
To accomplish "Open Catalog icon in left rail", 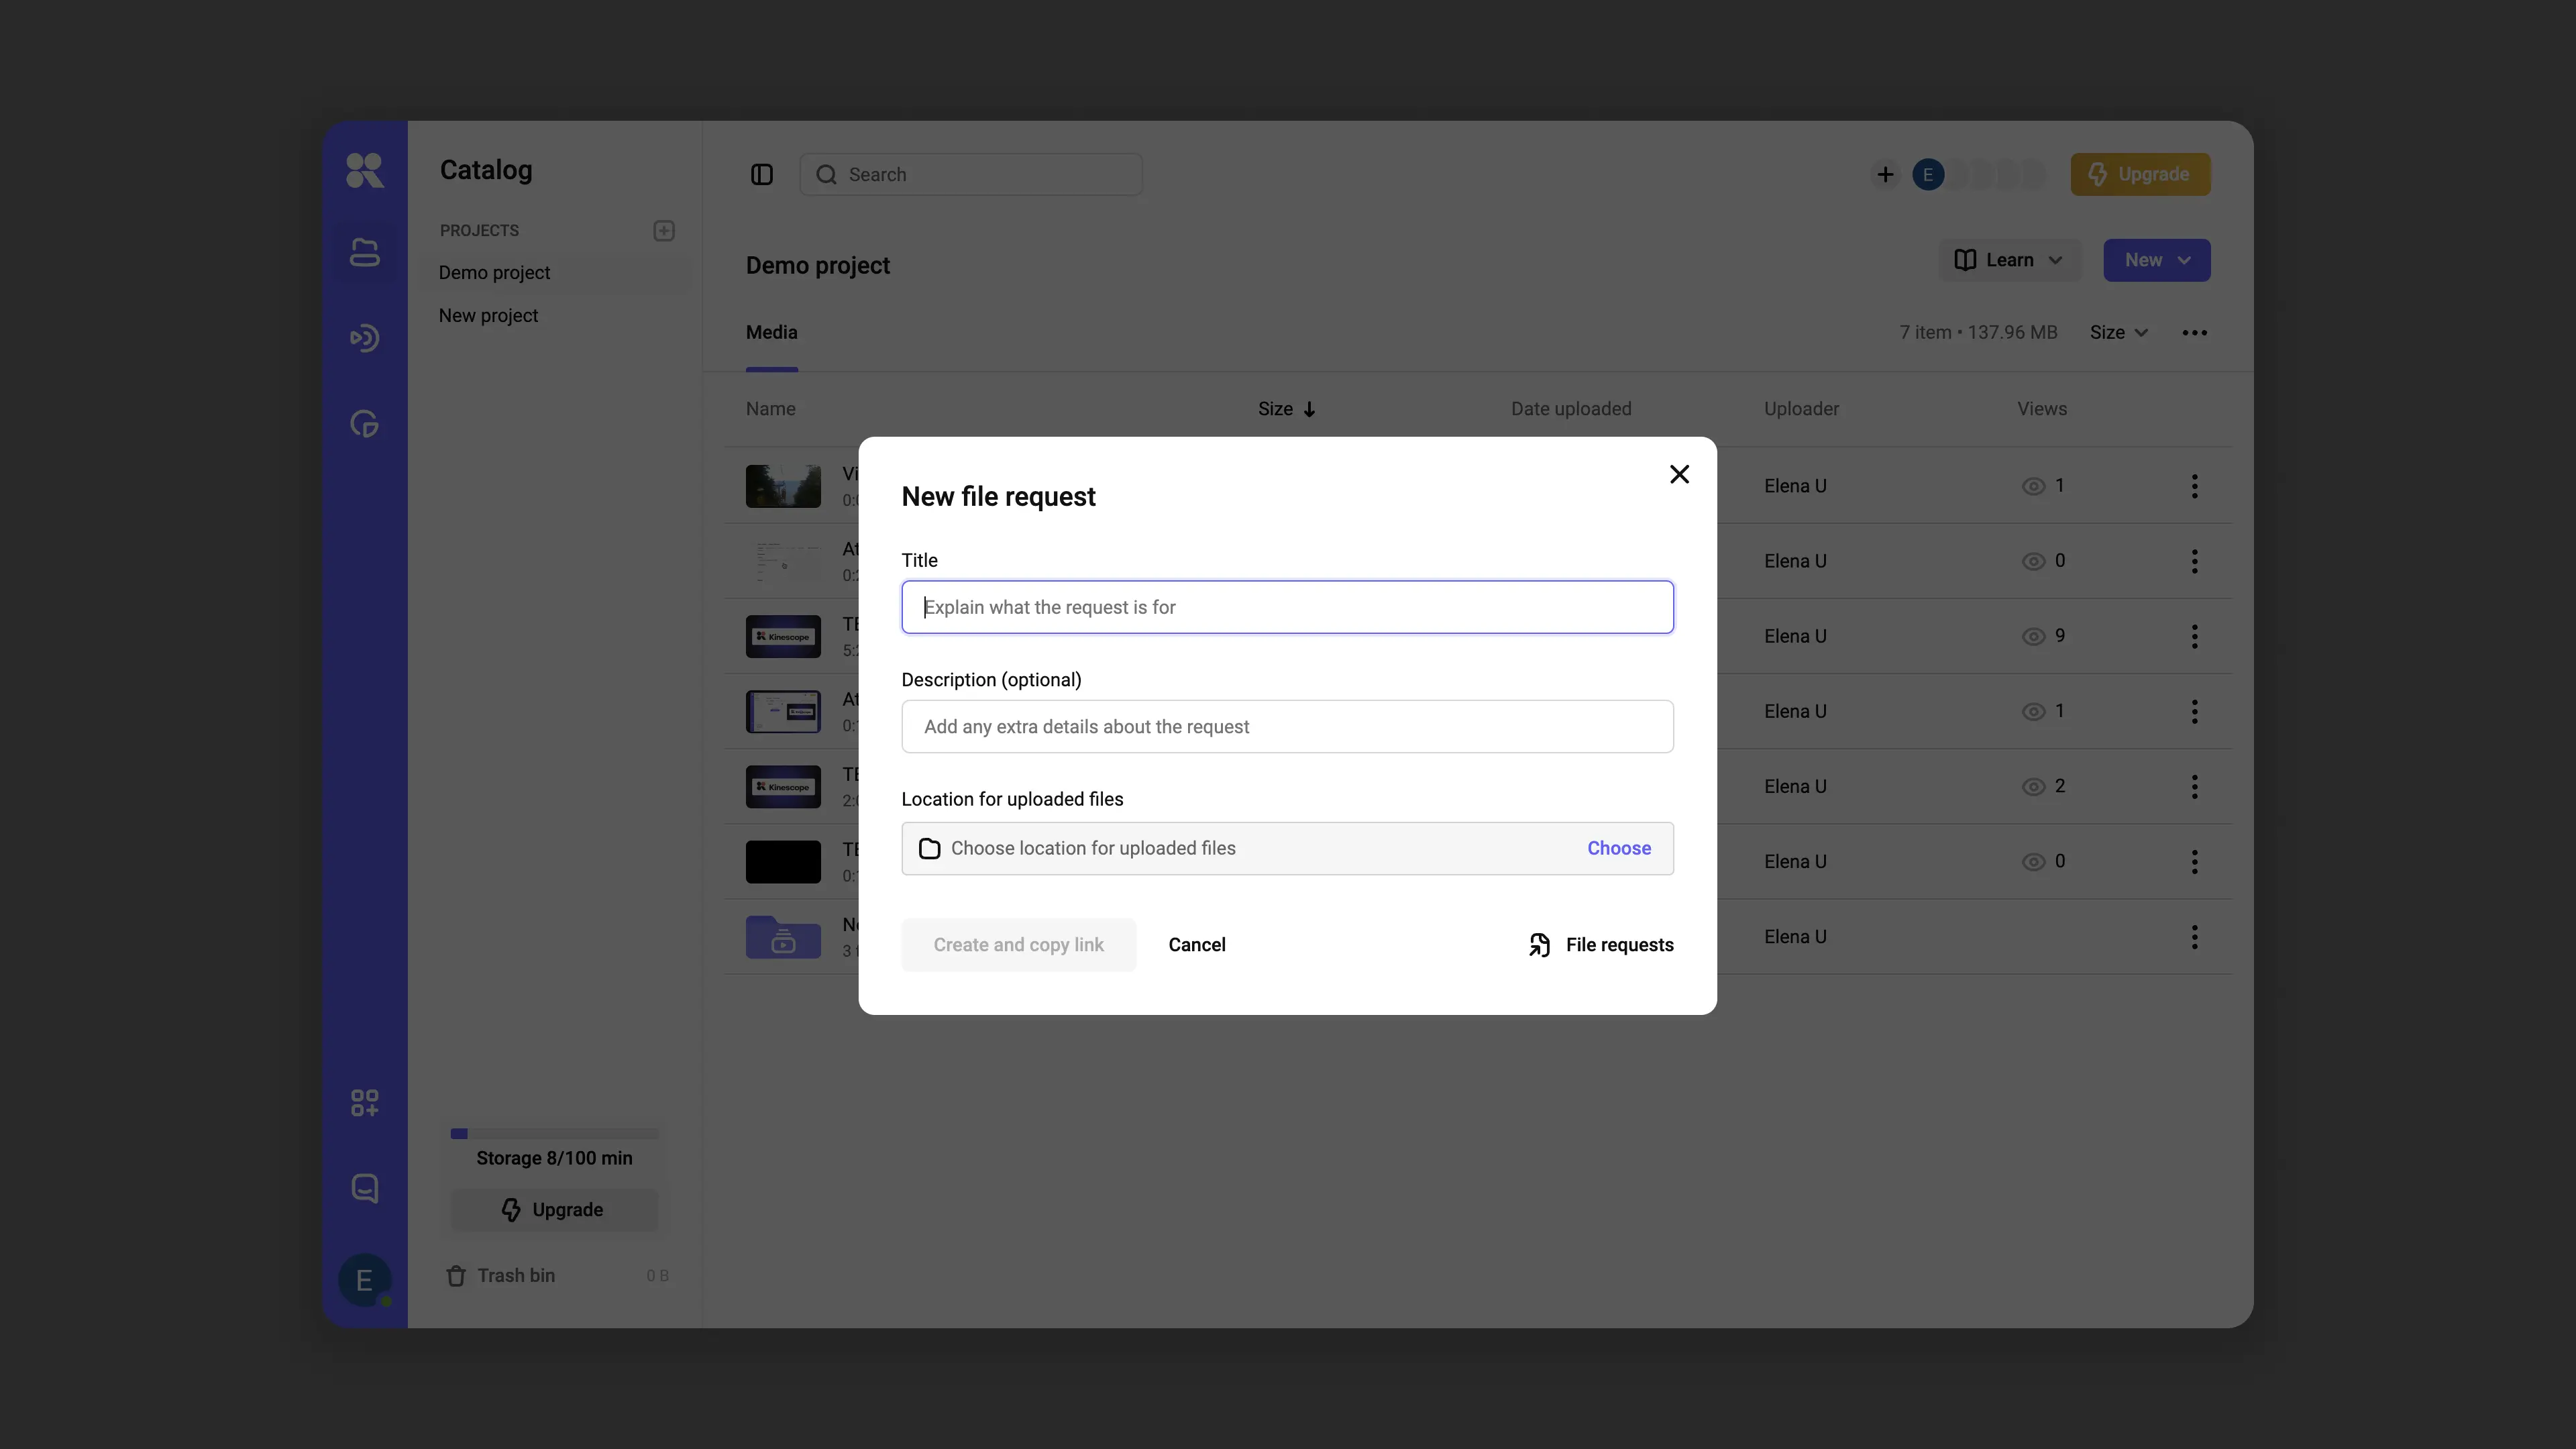I will (x=364, y=253).
